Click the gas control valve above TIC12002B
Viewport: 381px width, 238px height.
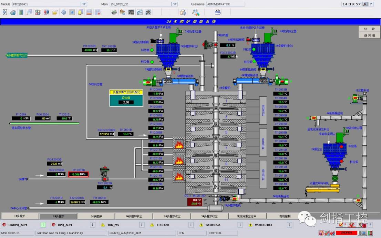pyautogui.click(x=104, y=174)
